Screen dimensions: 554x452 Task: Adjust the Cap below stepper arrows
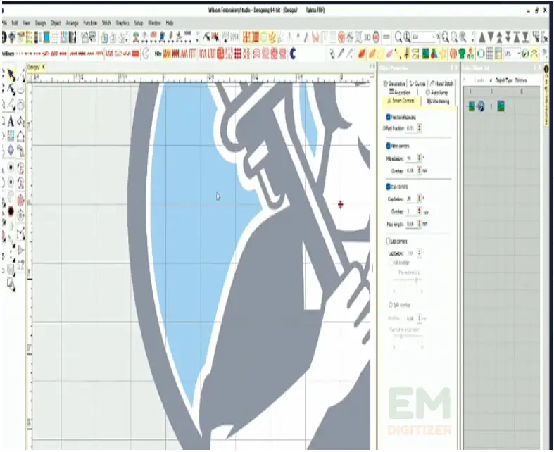coord(420,199)
